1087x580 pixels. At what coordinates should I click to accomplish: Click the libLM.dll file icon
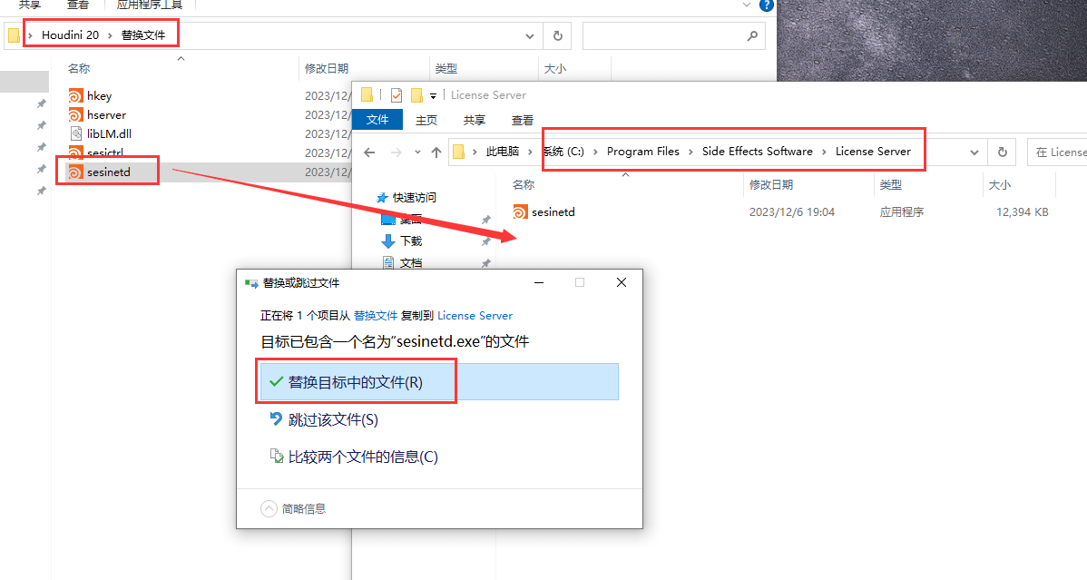coord(76,134)
